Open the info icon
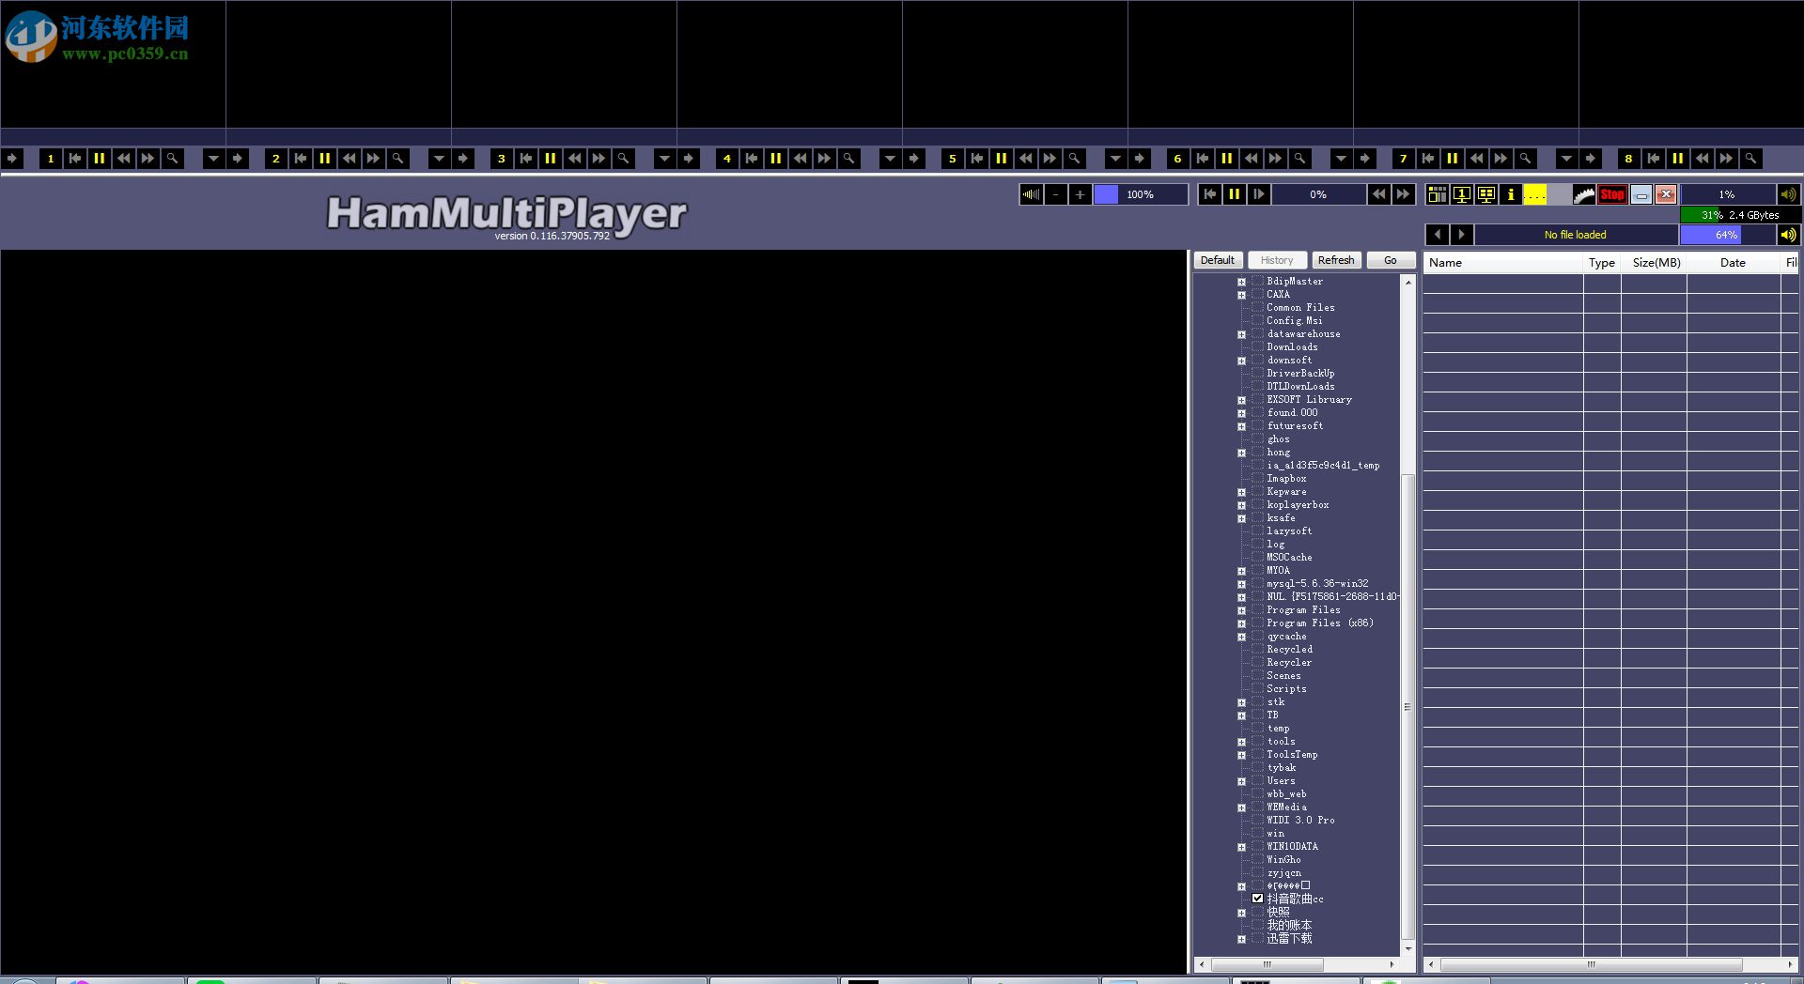The image size is (1804, 984). tap(1511, 194)
